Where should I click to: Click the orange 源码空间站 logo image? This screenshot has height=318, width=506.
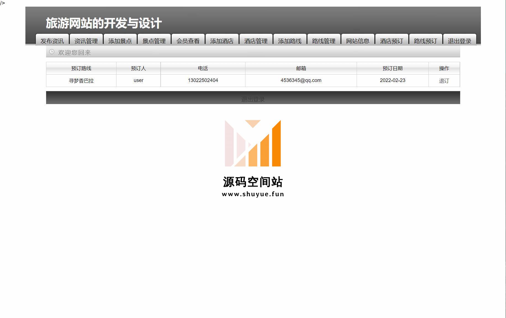(253, 158)
